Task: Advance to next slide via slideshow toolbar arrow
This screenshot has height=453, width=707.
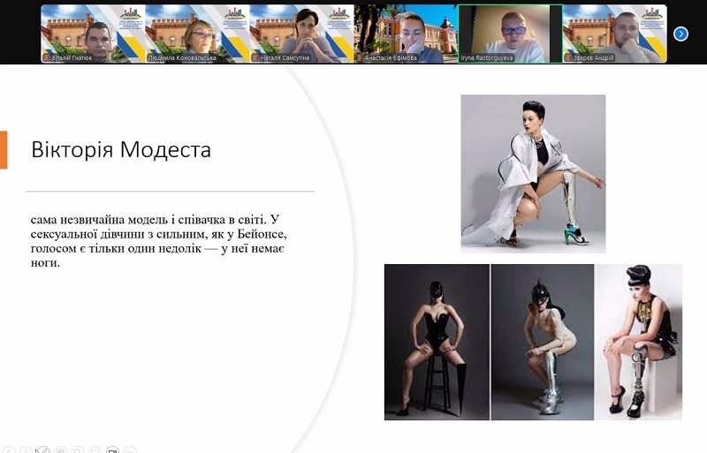Action: tap(27, 449)
